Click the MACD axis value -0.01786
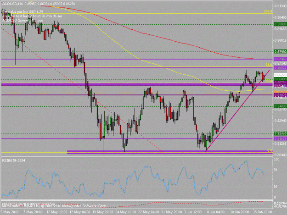Screen dimensions: 287x215 pyautogui.click(x=280, y=207)
